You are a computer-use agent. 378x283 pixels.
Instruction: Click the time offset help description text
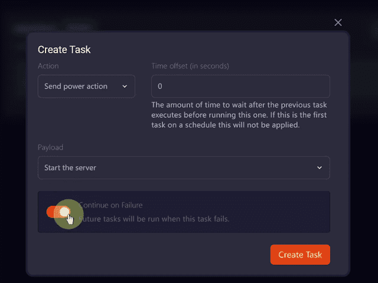[239, 115]
